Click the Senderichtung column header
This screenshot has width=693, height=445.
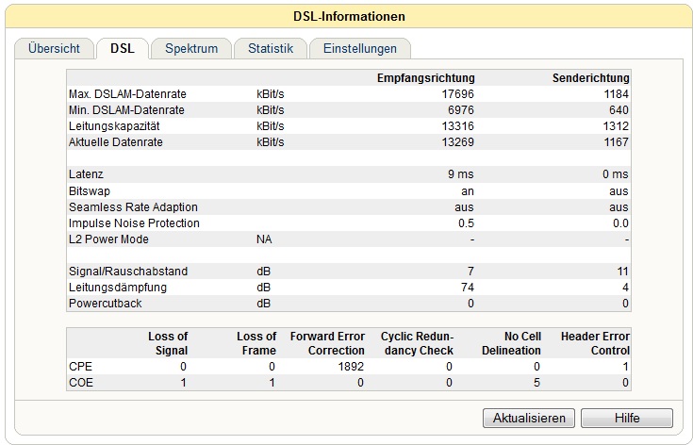click(590, 77)
